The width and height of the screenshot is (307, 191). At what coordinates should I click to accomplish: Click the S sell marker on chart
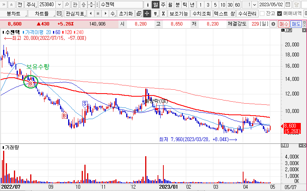coord(84,104)
